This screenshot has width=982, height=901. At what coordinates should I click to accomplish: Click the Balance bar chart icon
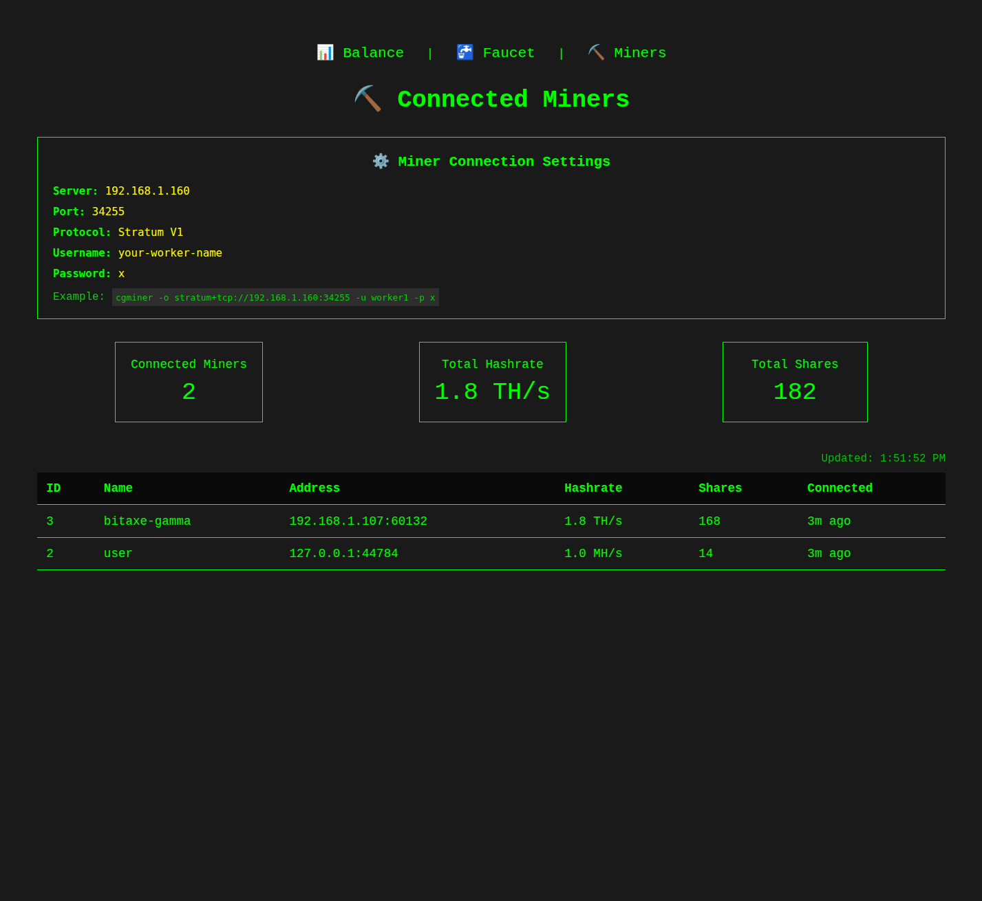[x=325, y=52]
